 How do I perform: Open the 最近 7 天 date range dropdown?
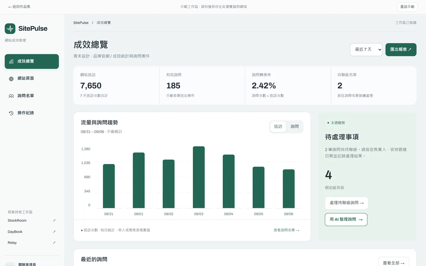(366, 50)
